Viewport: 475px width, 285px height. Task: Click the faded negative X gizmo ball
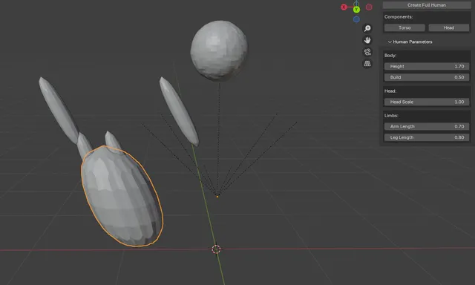(369, 7)
